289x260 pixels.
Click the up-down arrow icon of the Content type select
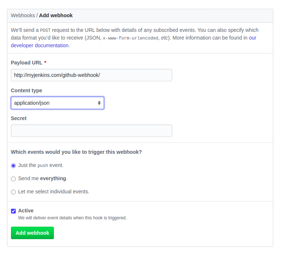tap(99, 103)
